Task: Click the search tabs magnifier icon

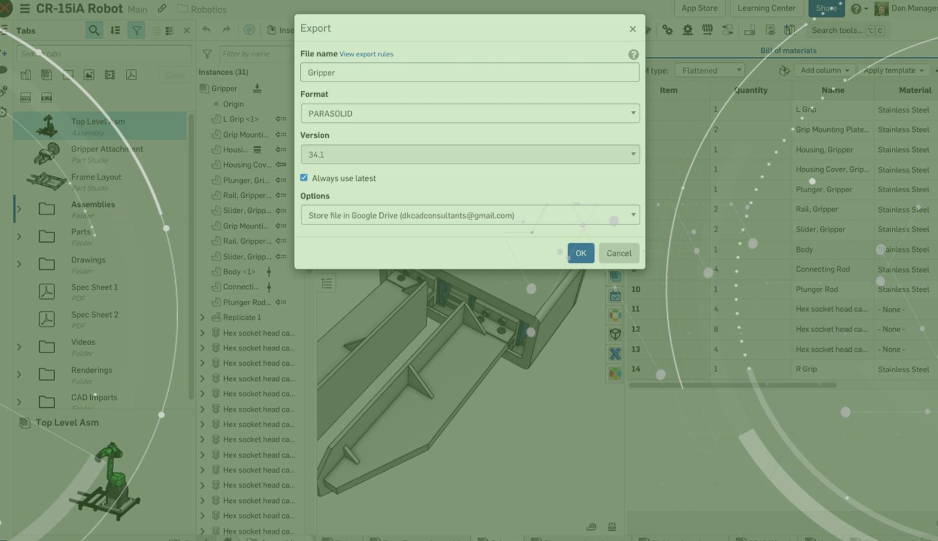Action: pyautogui.click(x=93, y=30)
